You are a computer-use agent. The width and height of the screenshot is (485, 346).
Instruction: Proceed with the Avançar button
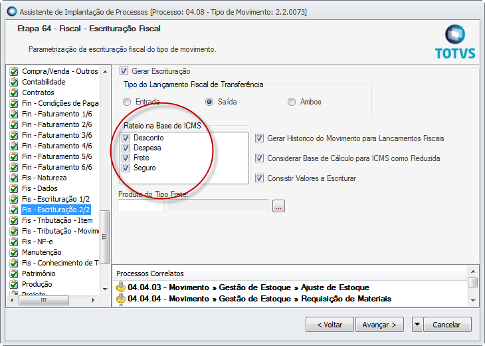click(x=379, y=325)
